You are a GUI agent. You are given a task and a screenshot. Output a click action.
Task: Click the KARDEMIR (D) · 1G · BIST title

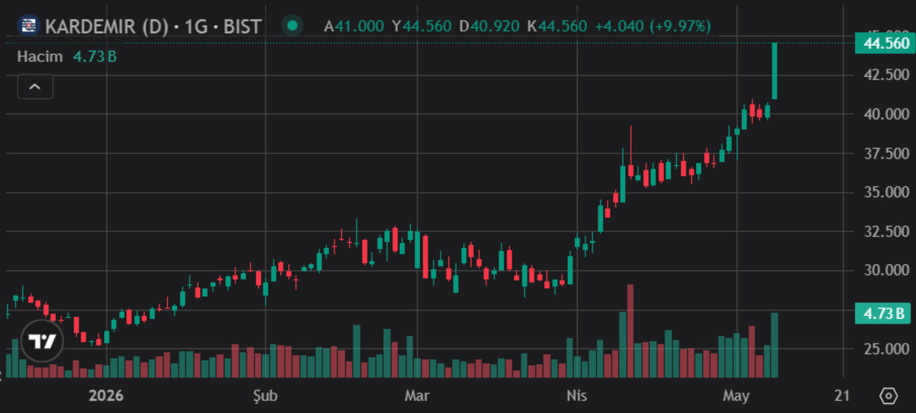click(x=153, y=27)
